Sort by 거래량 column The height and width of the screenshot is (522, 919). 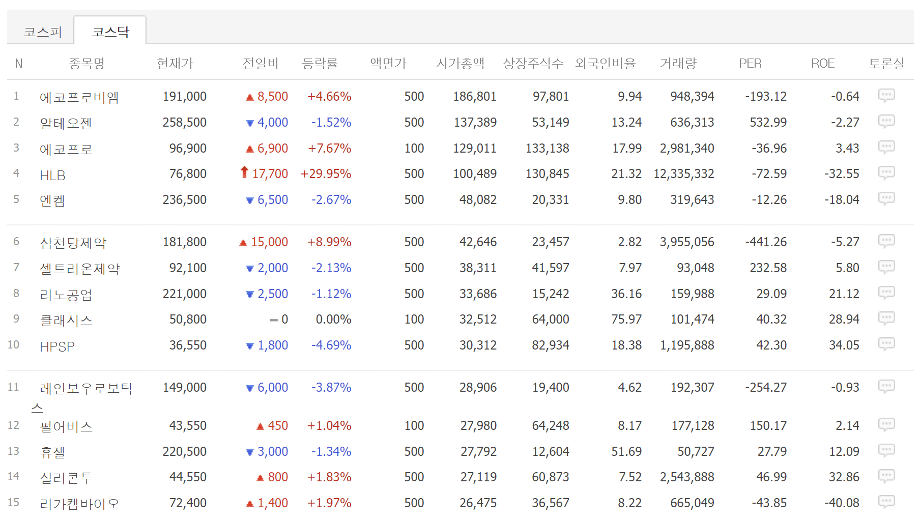tap(679, 63)
